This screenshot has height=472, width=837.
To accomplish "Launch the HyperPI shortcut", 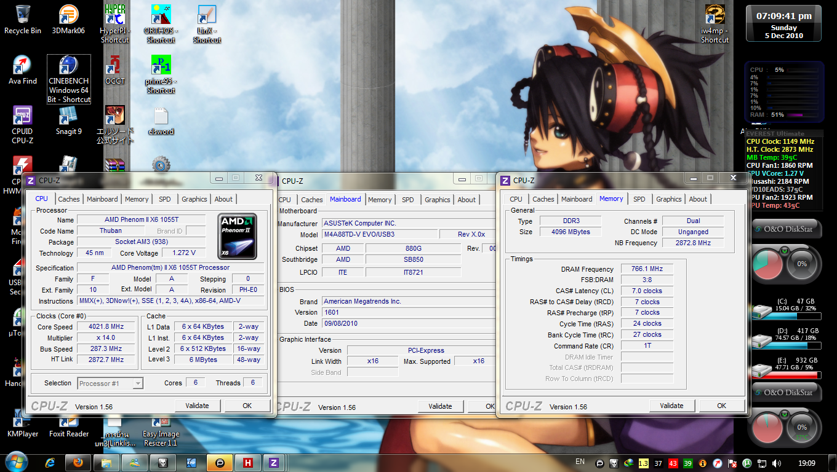I will point(114,15).
